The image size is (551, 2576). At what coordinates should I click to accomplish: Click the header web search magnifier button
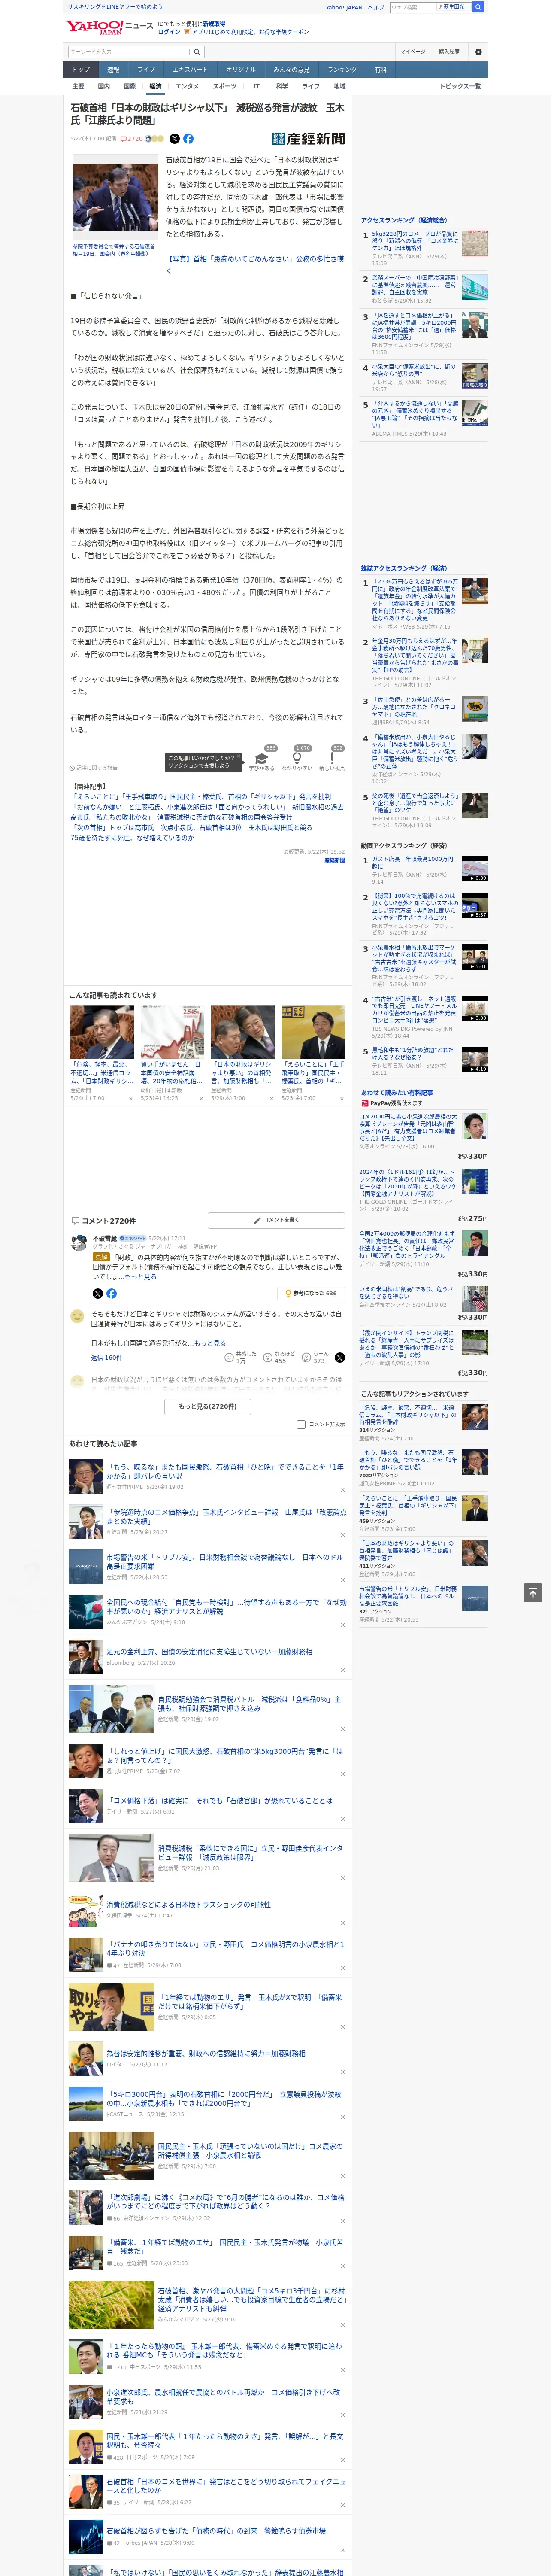point(478,7)
